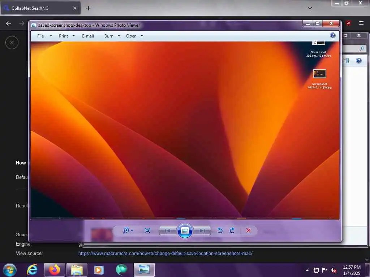Image resolution: width=370 pixels, height=277 pixels.
Task: Switch to Firefox on the taskbar
Action: click(x=54, y=270)
